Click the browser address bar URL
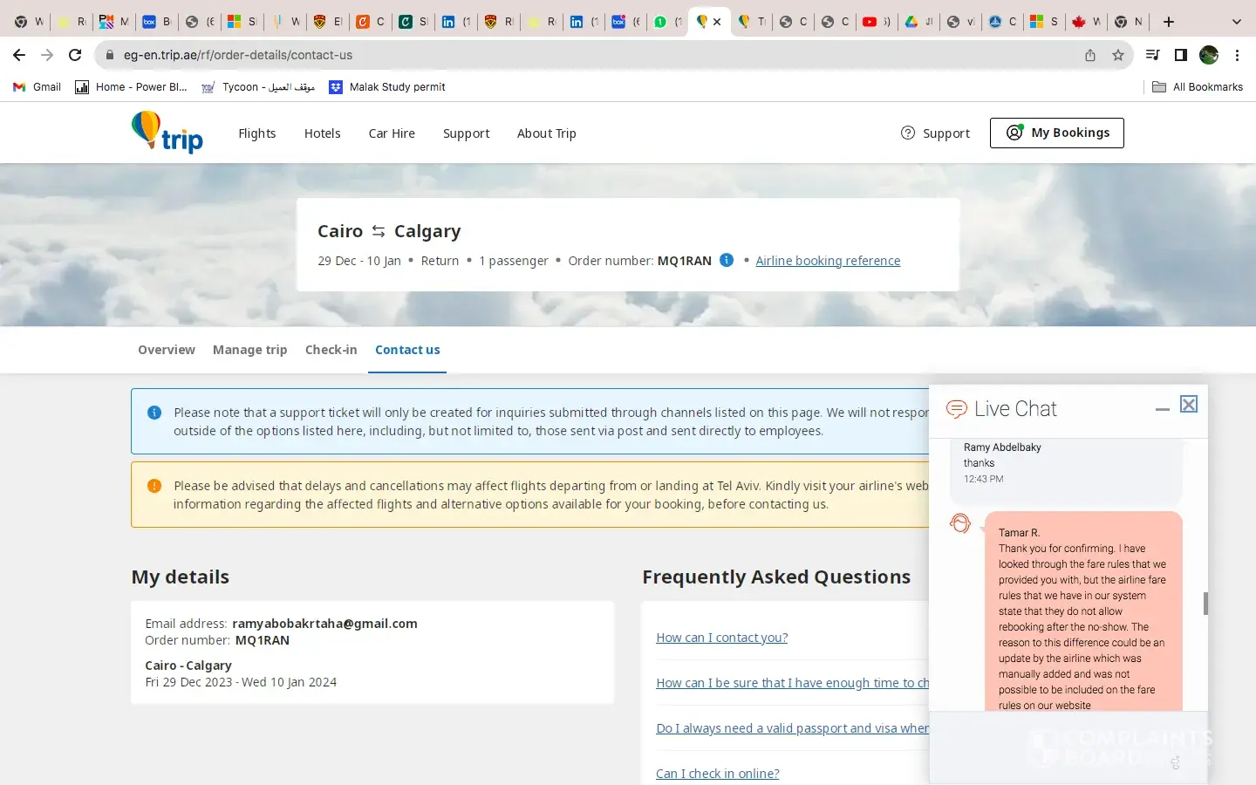This screenshot has width=1256, height=785. (x=238, y=55)
